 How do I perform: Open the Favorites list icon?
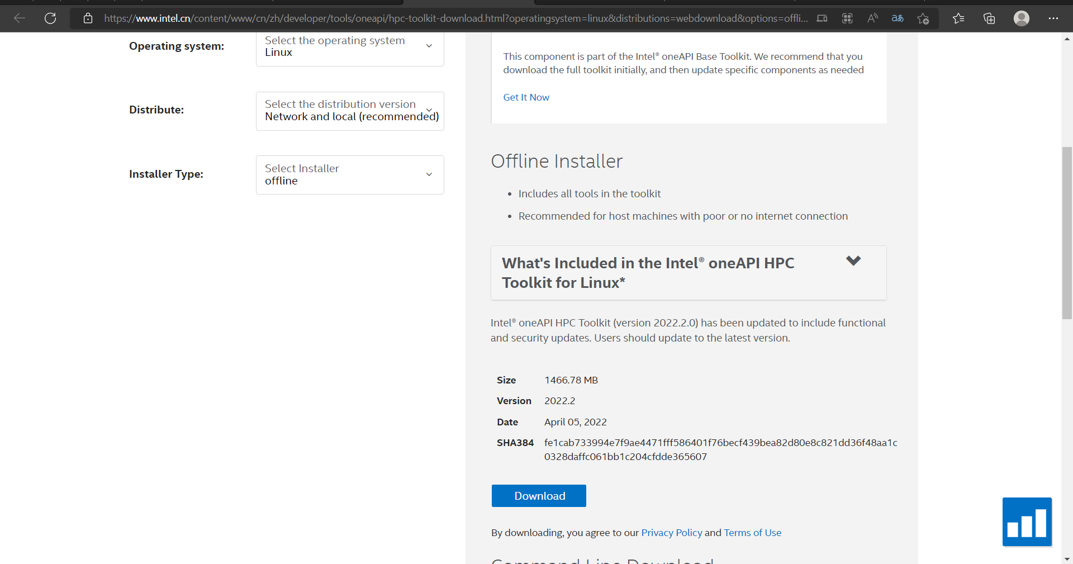click(958, 18)
